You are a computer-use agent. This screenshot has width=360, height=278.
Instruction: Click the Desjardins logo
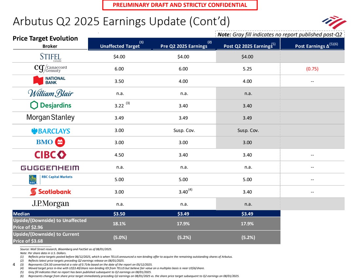pos(51,105)
